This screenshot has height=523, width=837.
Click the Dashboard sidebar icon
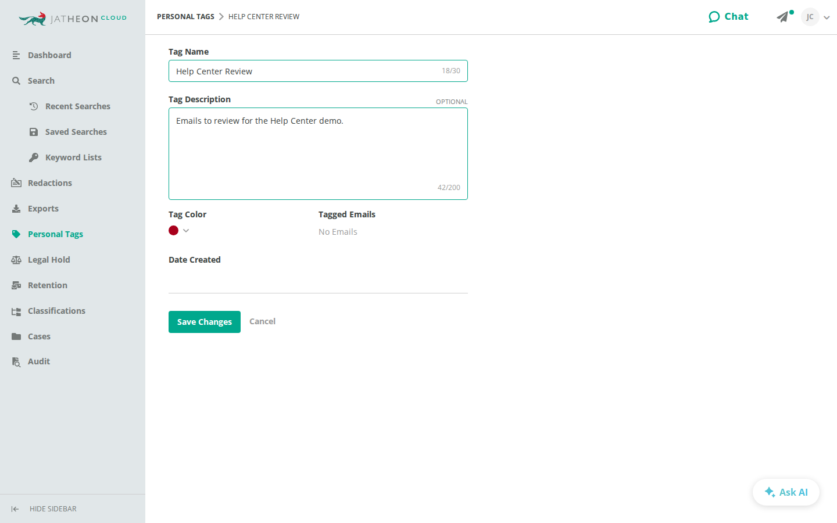point(16,55)
